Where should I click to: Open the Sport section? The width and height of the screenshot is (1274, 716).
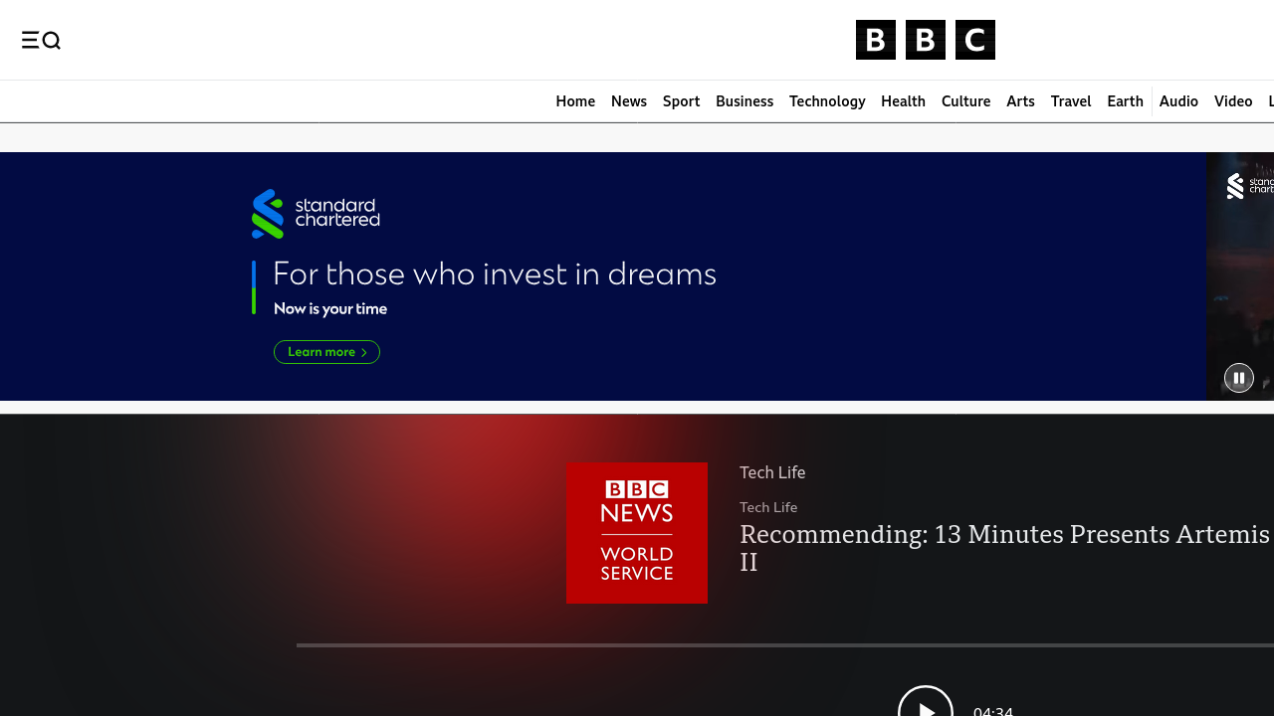[x=681, y=101]
